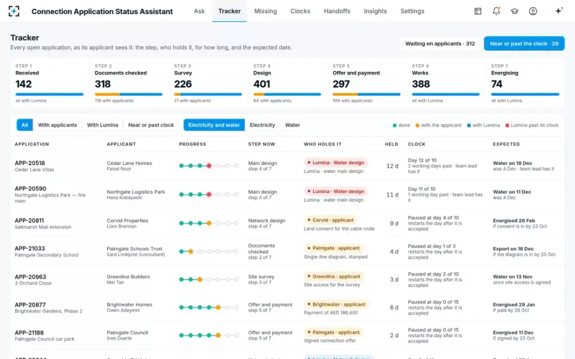Click the Greenline · applicant badge
This screenshot has height=359, width=575.
334,276
